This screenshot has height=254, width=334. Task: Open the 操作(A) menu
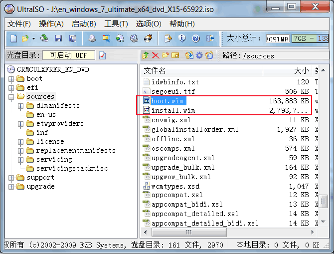(x=51, y=24)
